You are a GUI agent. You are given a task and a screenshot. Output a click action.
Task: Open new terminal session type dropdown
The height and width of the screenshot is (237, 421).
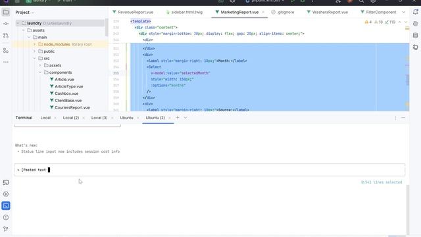[186, 118]
